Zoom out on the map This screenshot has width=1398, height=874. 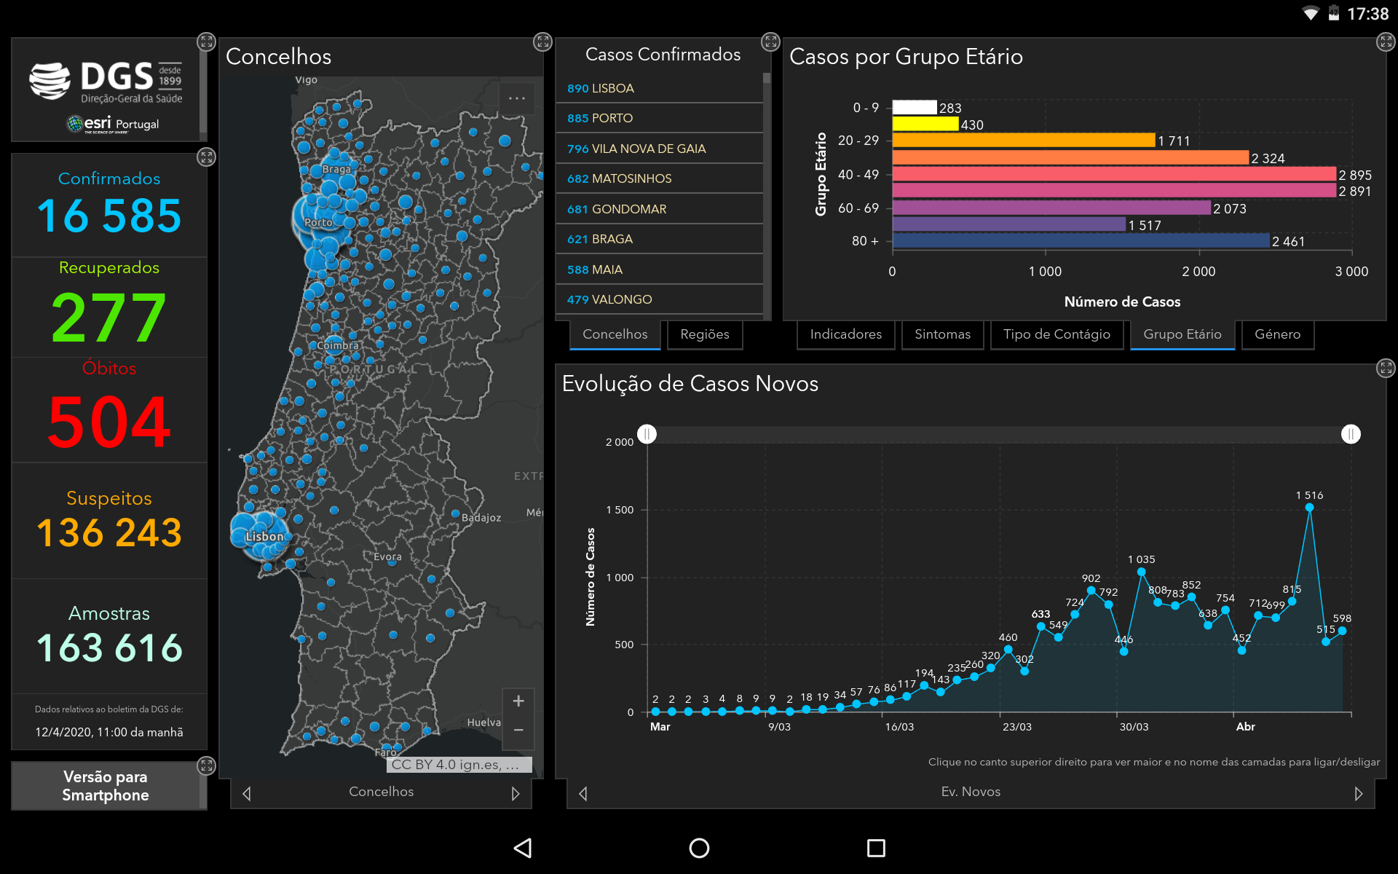click(518, 730)
